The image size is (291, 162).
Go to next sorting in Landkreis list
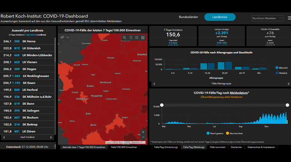pos(51,137)
